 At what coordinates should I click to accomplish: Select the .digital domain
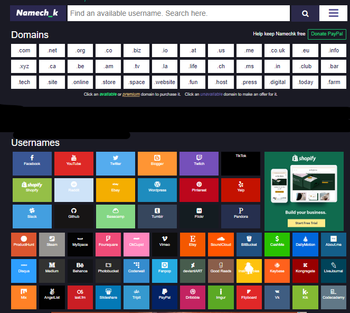(277, 82)
